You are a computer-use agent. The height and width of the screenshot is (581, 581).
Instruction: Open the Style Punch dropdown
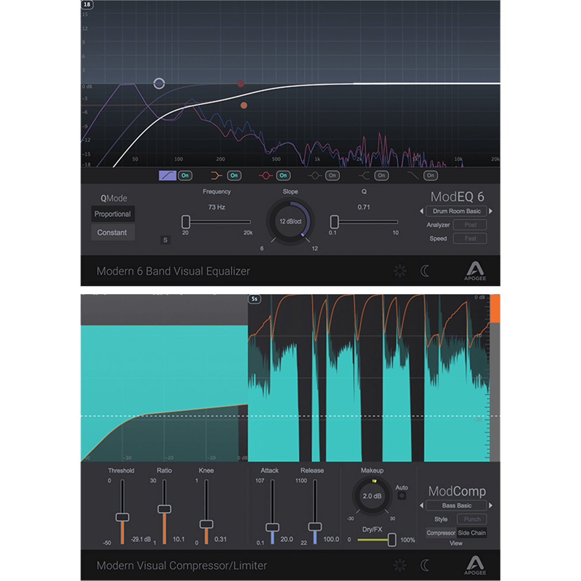tap(472, 520)
